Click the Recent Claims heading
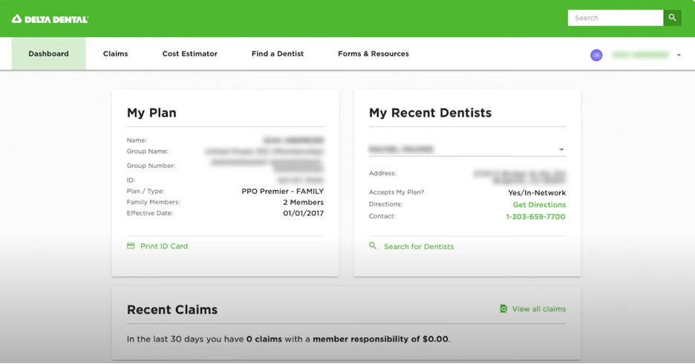Screen dimensions: 695x364 tap(172, 310)
